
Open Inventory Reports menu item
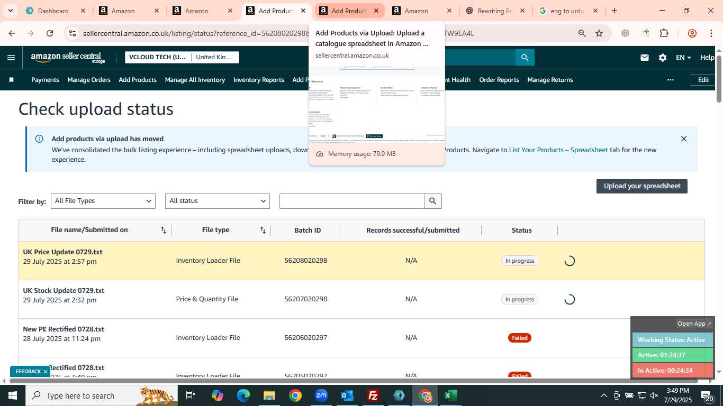click(259, 80)
